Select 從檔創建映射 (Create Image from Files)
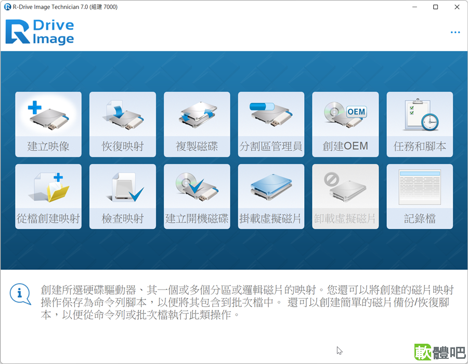This screenshot has height=364, width=468. click(x=48, y=196)
